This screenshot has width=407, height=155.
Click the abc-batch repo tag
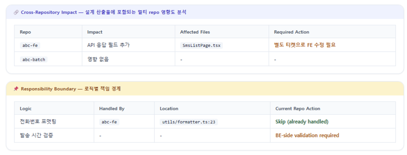point(34,60)
